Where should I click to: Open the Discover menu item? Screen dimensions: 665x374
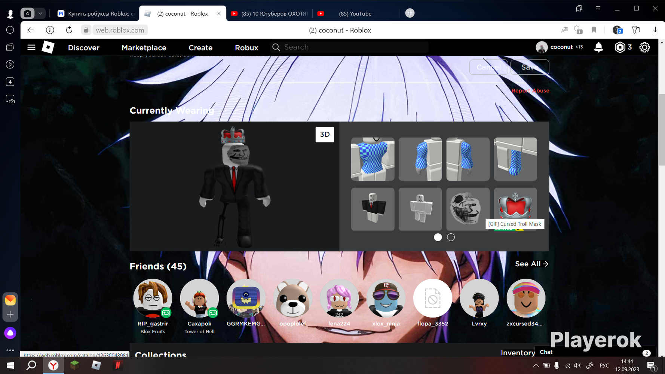(x=84, y=47)
